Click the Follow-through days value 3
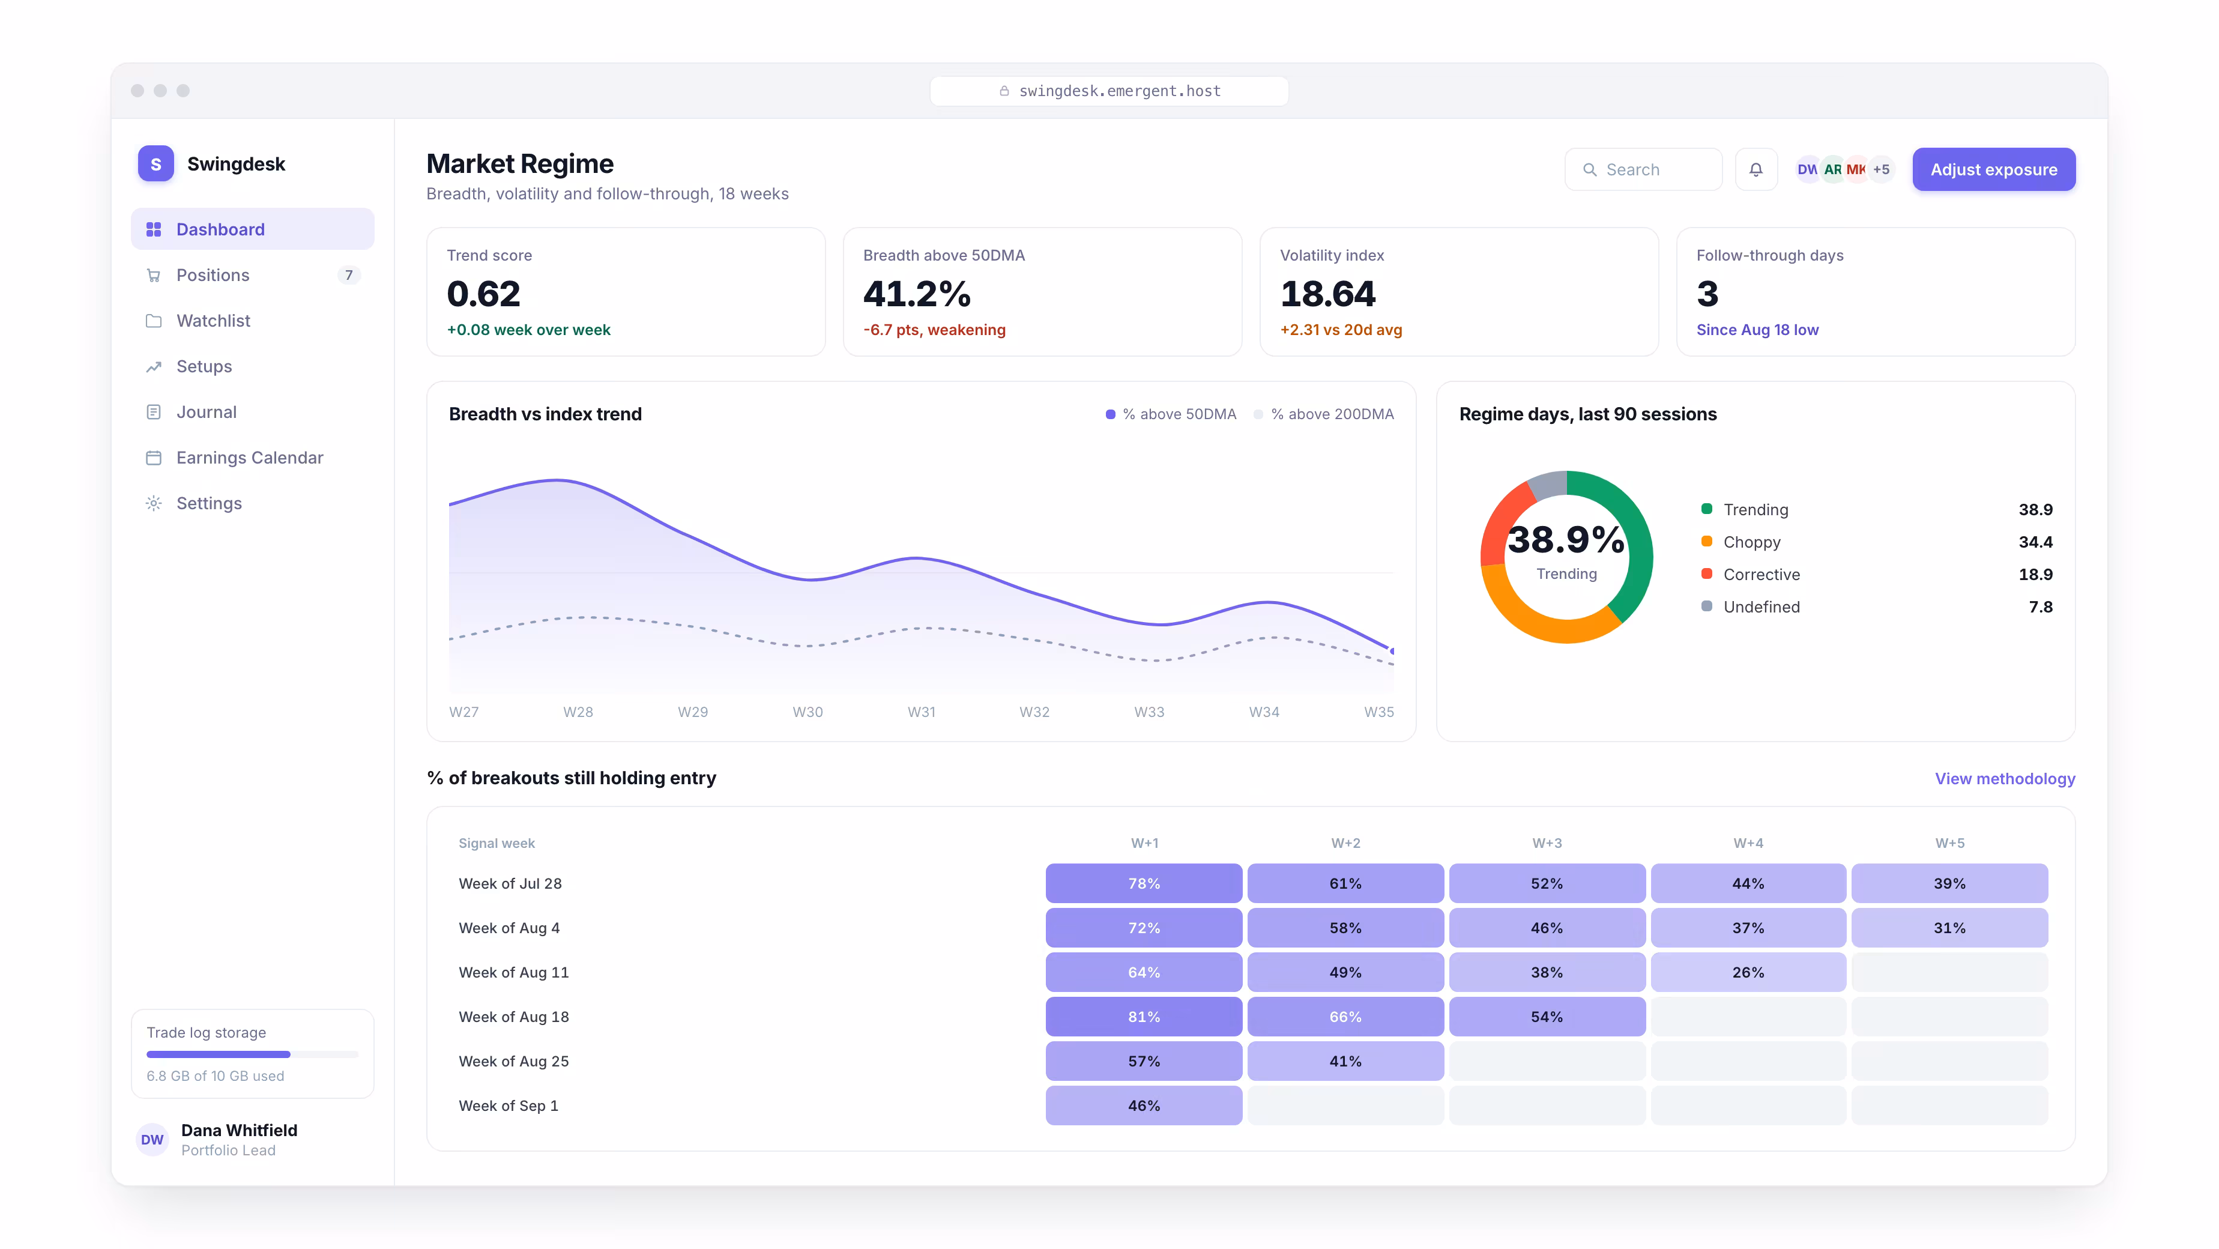This screenshot has height=1249, width=2219. pyautogui.click(x=1707, y=294)
